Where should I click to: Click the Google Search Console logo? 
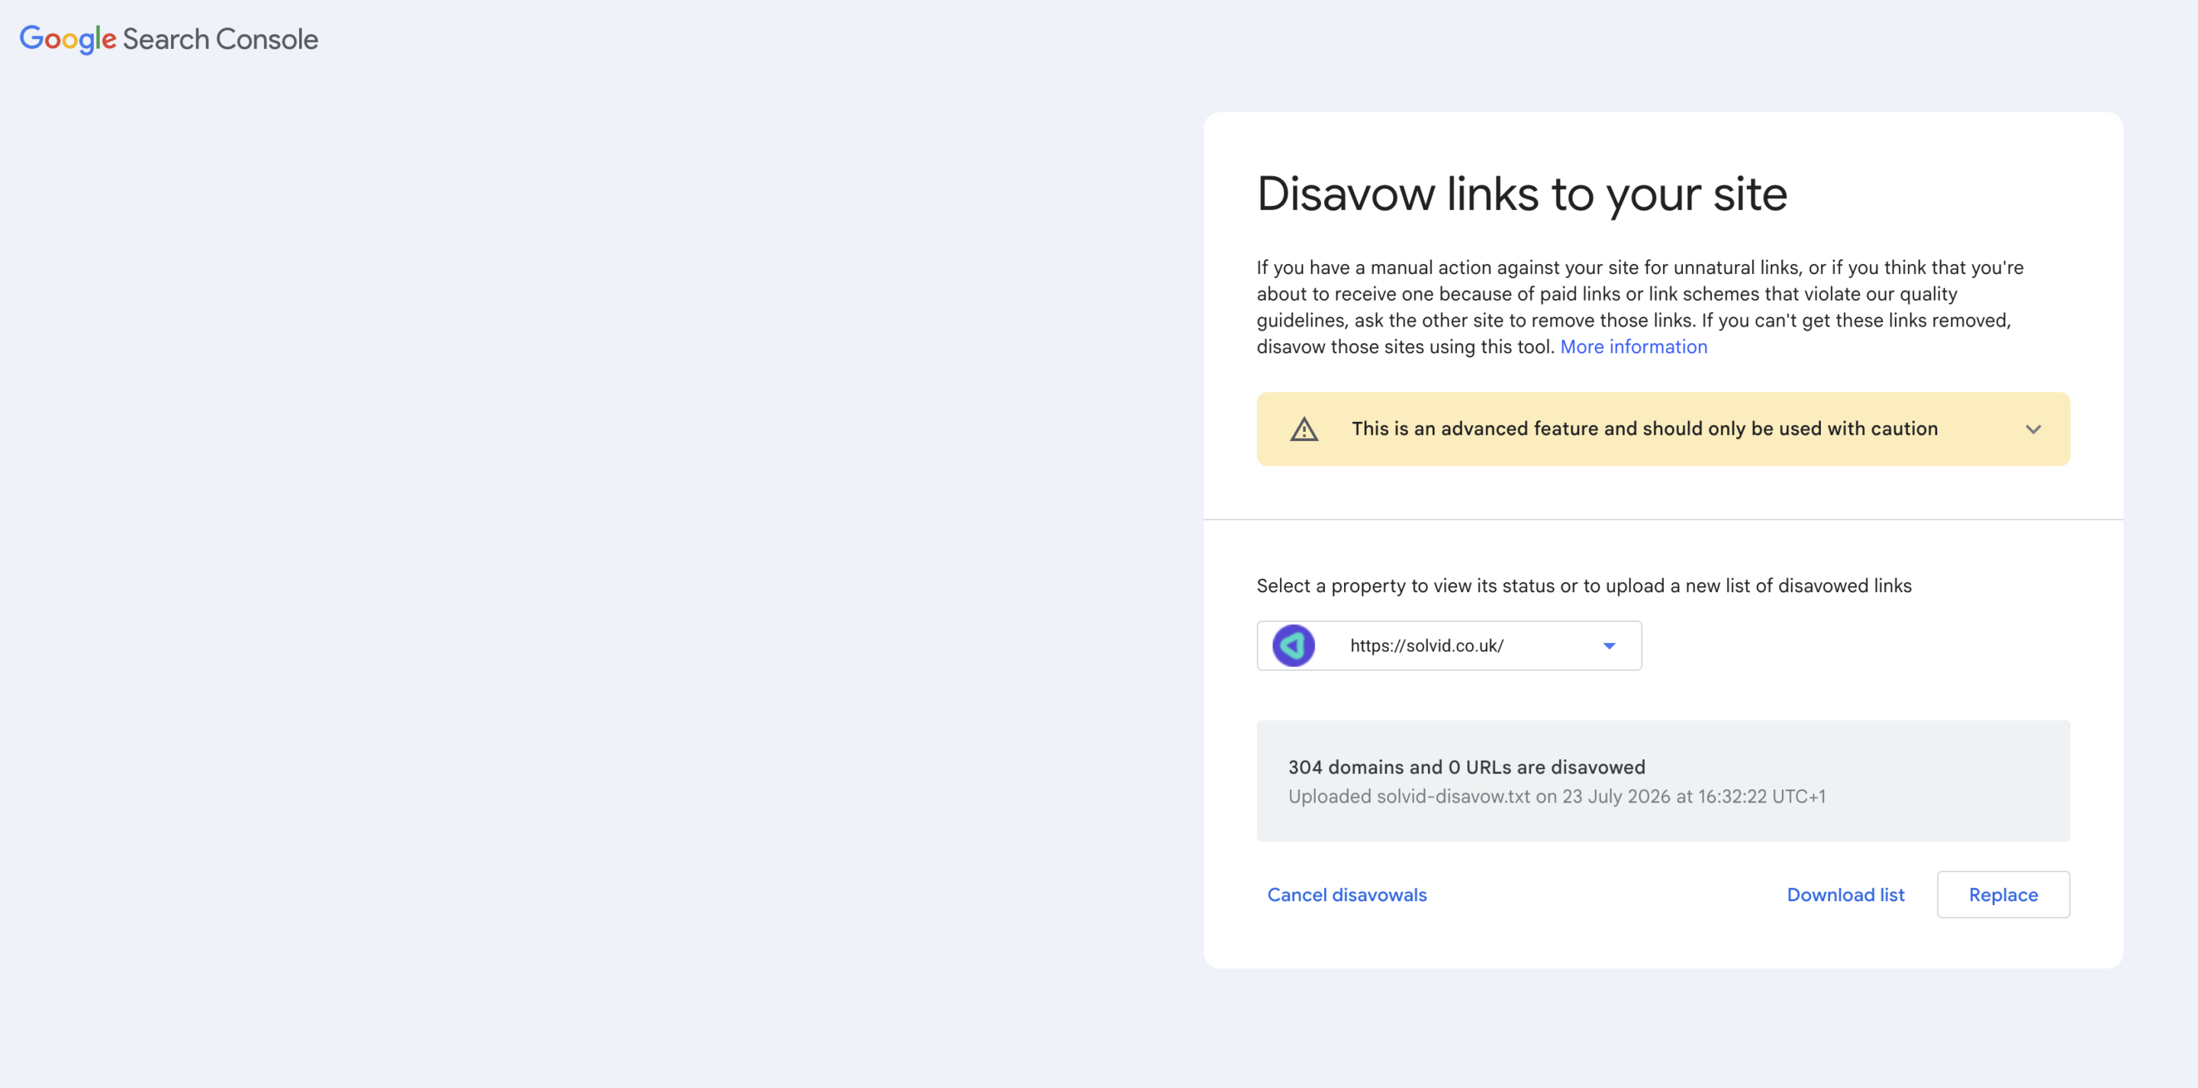[169, 39]
